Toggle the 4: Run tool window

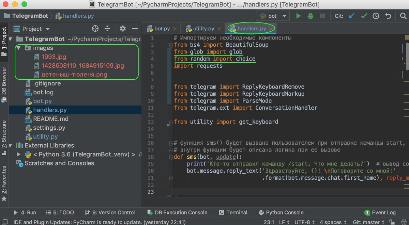[25, 212]
